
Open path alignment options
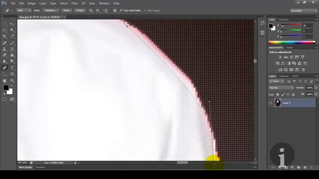coord(98,10)
